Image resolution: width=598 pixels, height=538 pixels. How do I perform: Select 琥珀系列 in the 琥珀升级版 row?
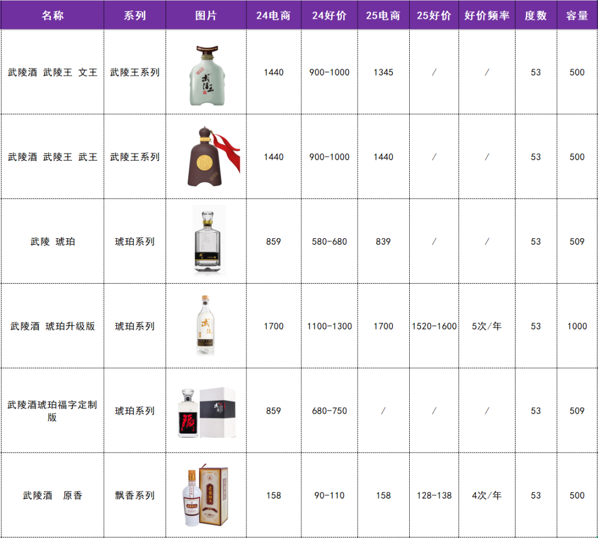point(135,326)
